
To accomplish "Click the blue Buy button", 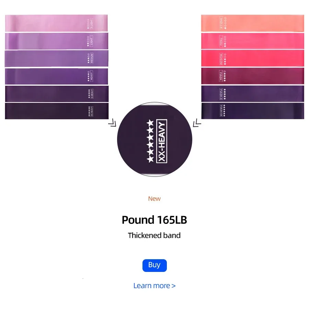I will pos(154,265).
